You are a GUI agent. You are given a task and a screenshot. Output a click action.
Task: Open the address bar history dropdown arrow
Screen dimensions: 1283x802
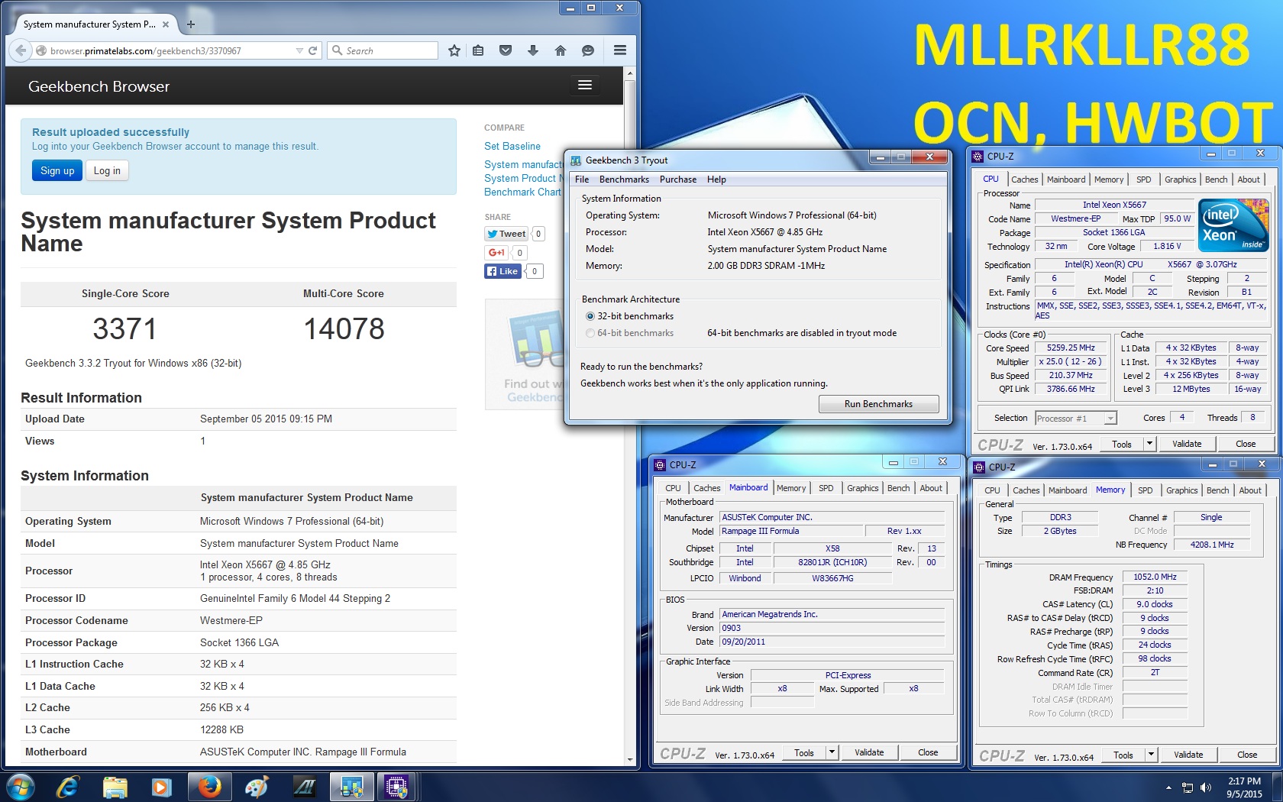(x=299, y=50)
